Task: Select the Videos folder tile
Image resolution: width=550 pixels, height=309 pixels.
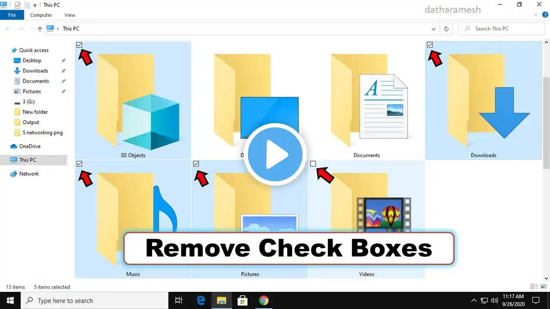Action: (367, 219)
